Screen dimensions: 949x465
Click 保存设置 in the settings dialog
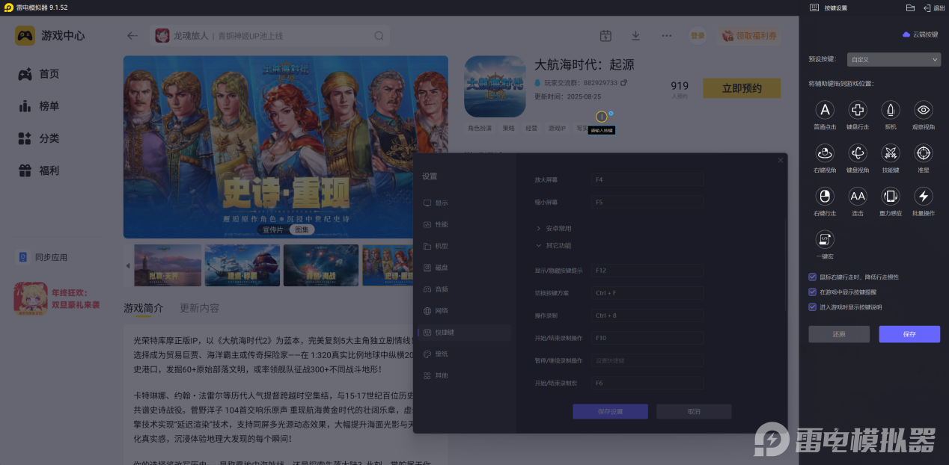610,411
